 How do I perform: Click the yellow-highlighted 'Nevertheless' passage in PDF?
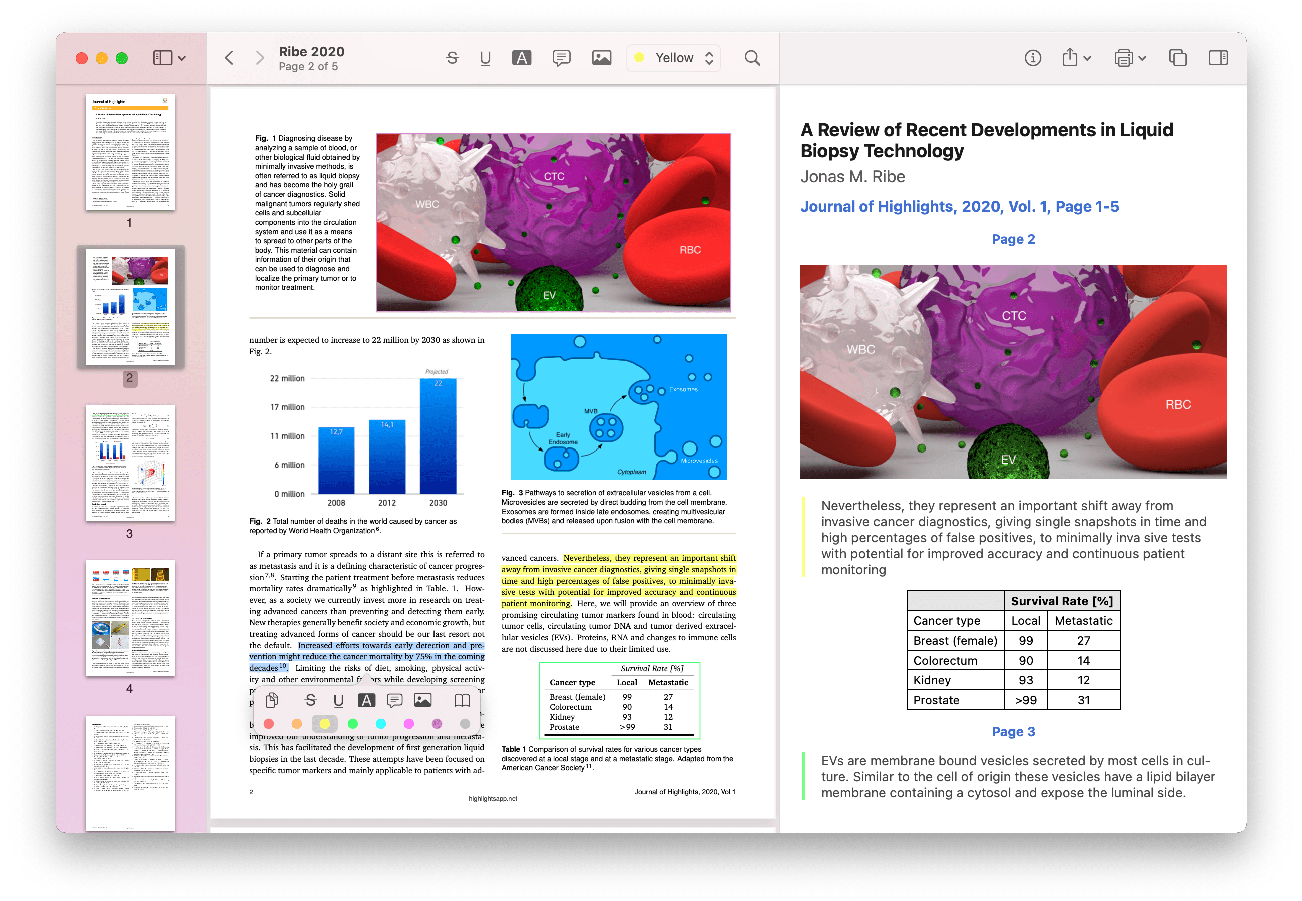619,581
